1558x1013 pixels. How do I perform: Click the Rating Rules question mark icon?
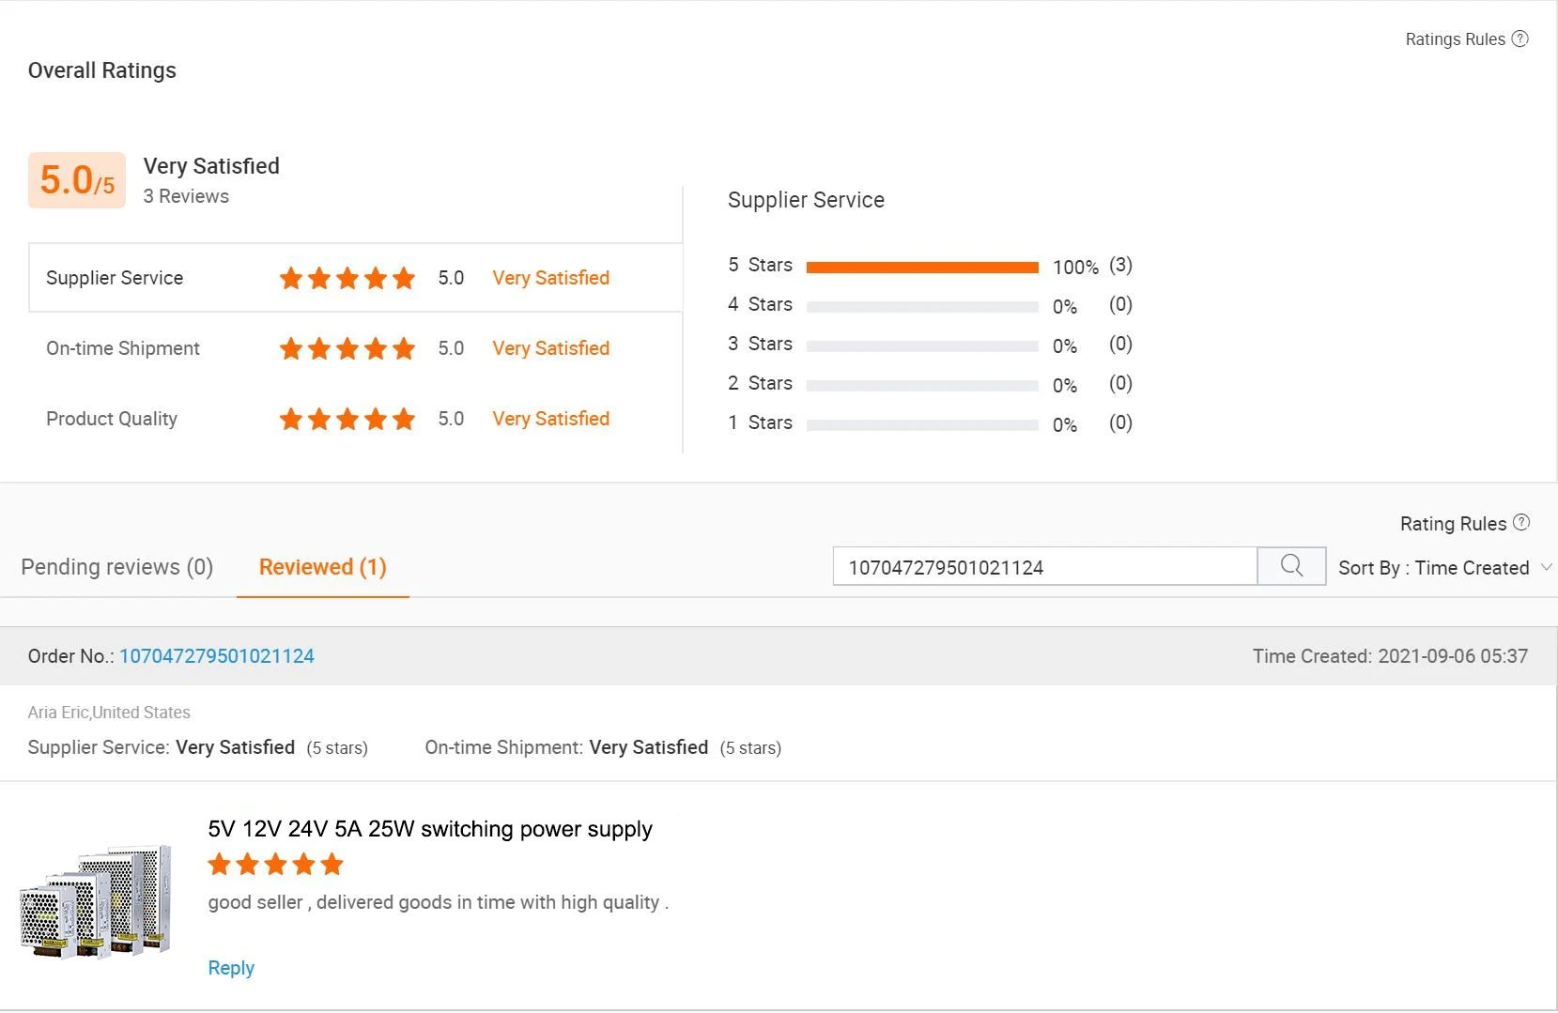click(x=1521, y=522)
